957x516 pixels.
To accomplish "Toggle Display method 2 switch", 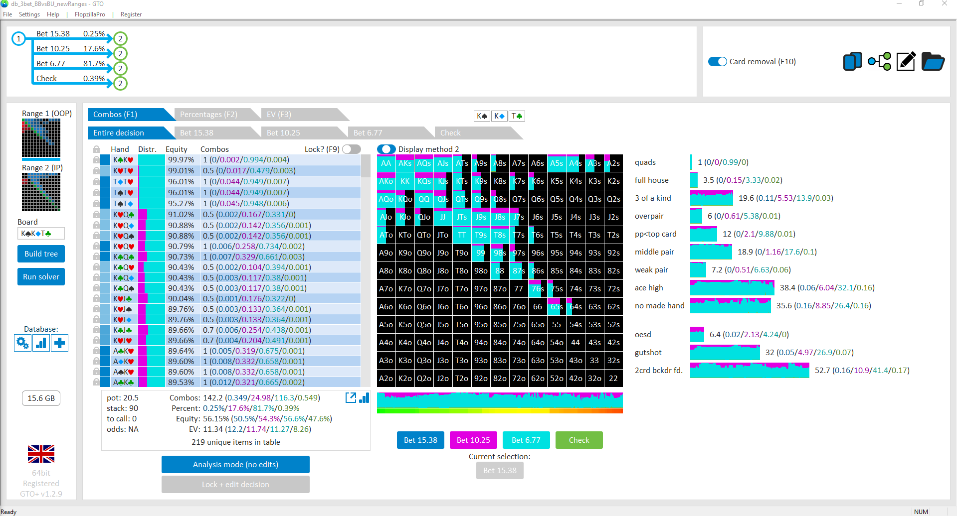I will (x=386, y=149).
